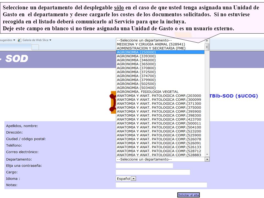The height and width of the screenshot is (198, 264).
Task: Focus the Notas input field
Action: [161, 185]
